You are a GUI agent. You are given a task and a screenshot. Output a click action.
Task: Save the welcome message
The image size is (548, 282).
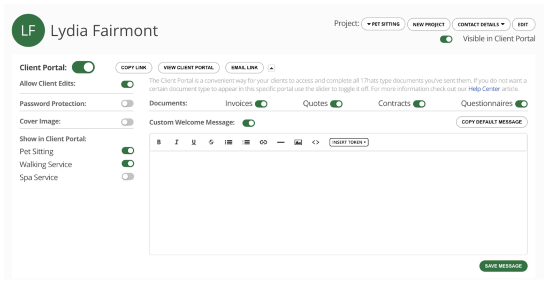(x=503, y=265)
